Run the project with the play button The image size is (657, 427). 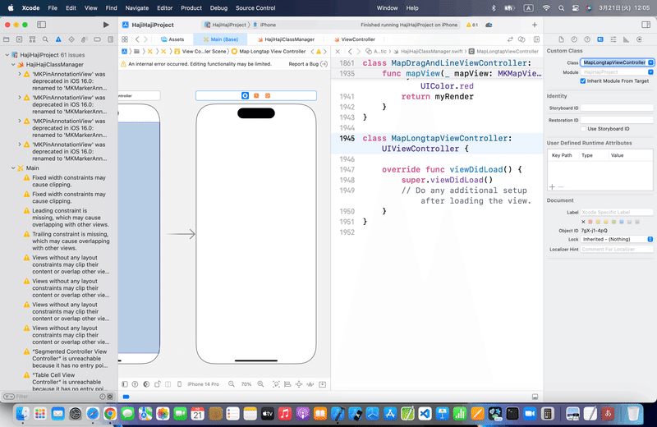click(x=106, y=25)
